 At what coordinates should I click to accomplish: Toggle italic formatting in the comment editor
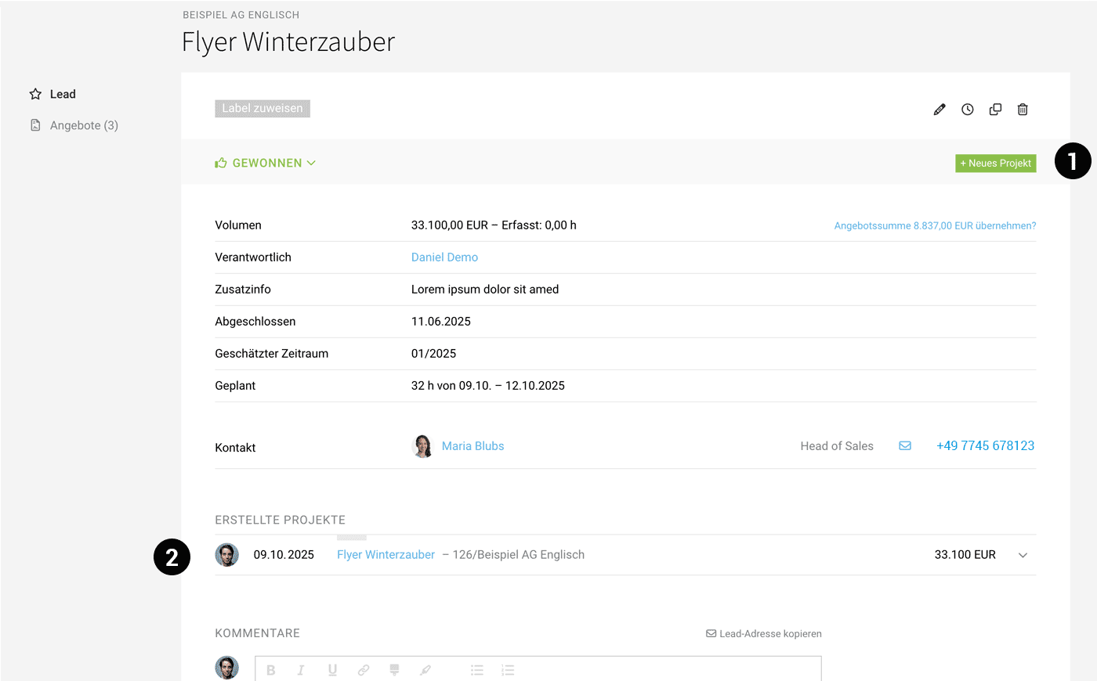pos(301,670)
